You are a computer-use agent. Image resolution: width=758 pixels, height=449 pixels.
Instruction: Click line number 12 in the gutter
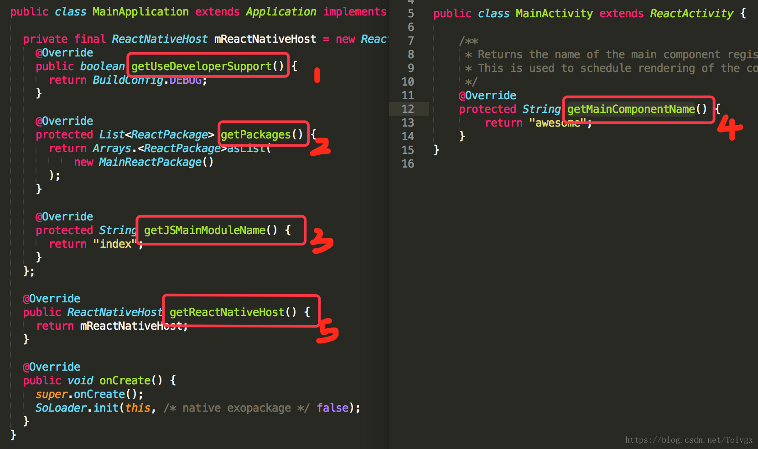(408, 109)
